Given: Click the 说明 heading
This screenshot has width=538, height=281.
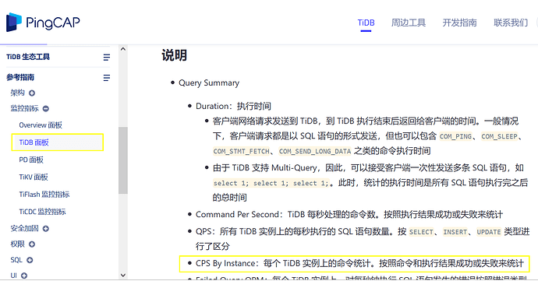Looking at the screenshot, I should click(175, 55).
